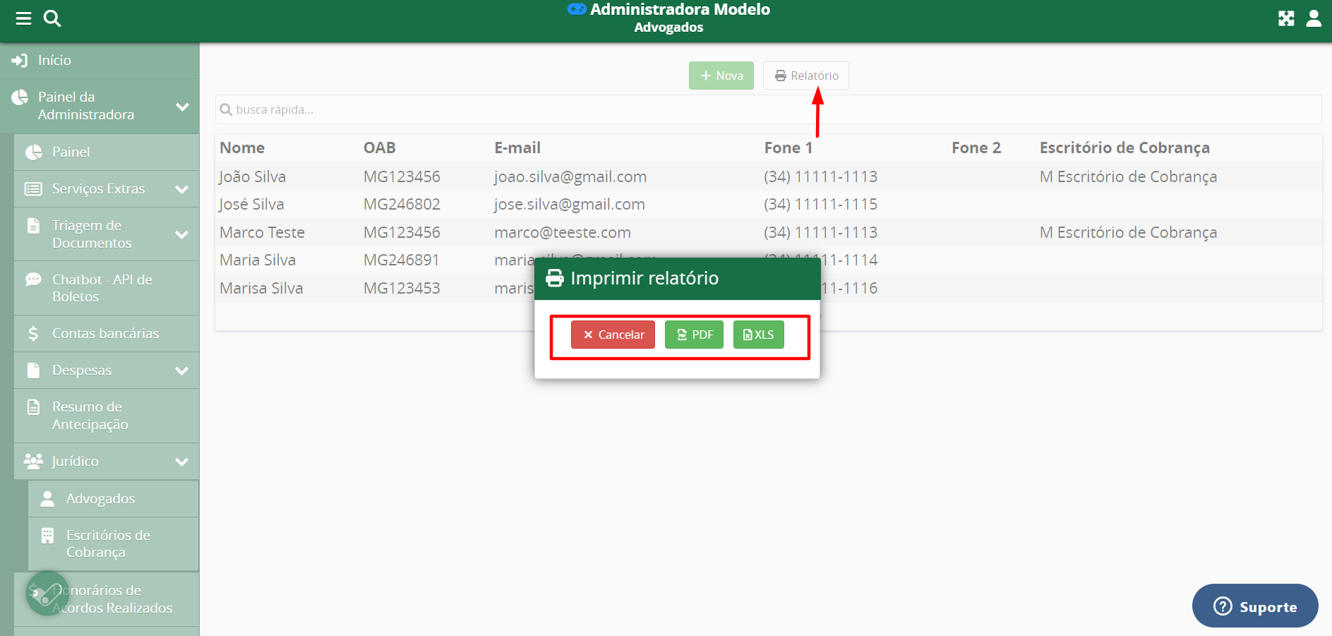Click the search magnifier icon in header
Screen dimensions: 1332x636
pyautogui.click(x=52, y=18)
